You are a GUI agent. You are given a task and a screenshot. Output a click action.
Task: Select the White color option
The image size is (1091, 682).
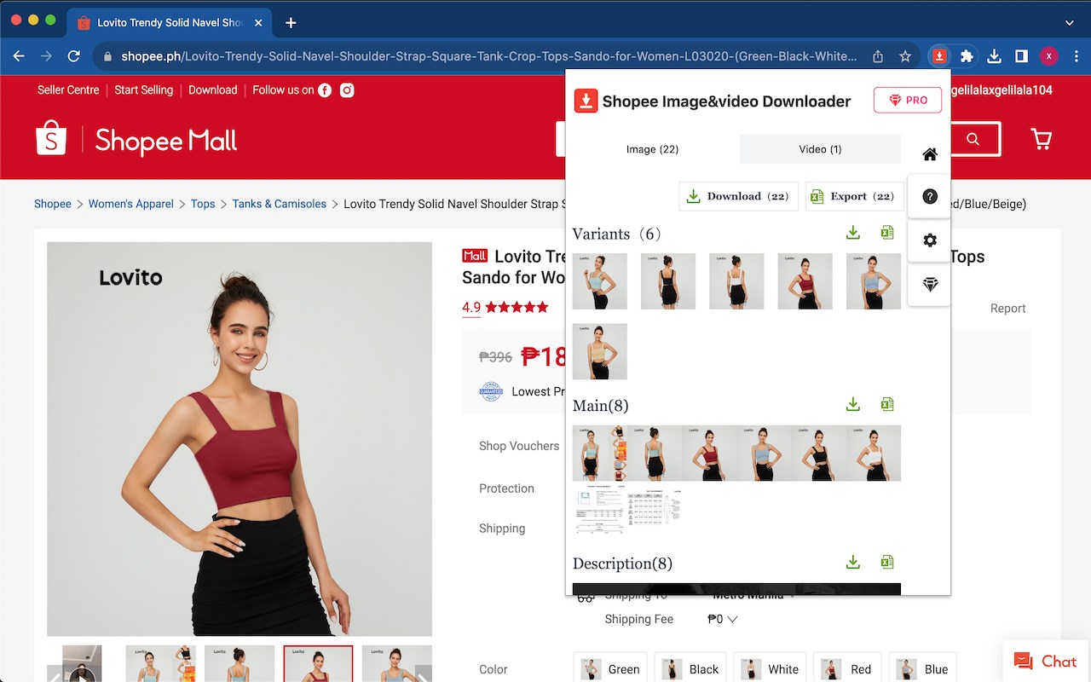771,668
